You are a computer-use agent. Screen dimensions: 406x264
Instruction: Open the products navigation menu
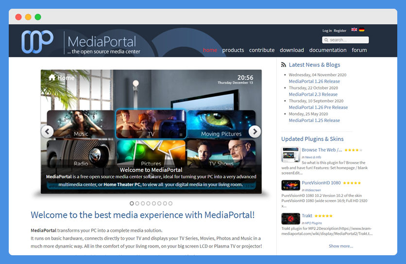pos(233,50)
